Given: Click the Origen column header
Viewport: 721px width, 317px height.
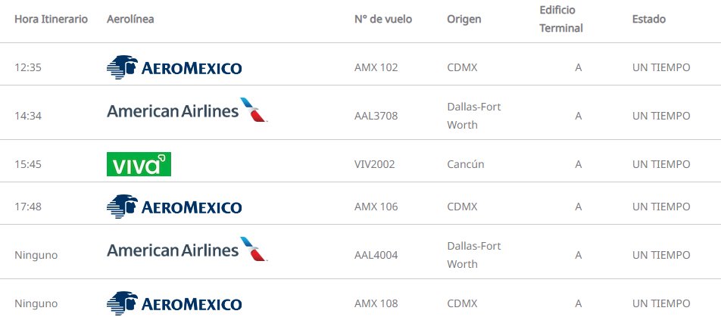Looking at the screenshot, I should pyautogui.click(x=463, y=19).
